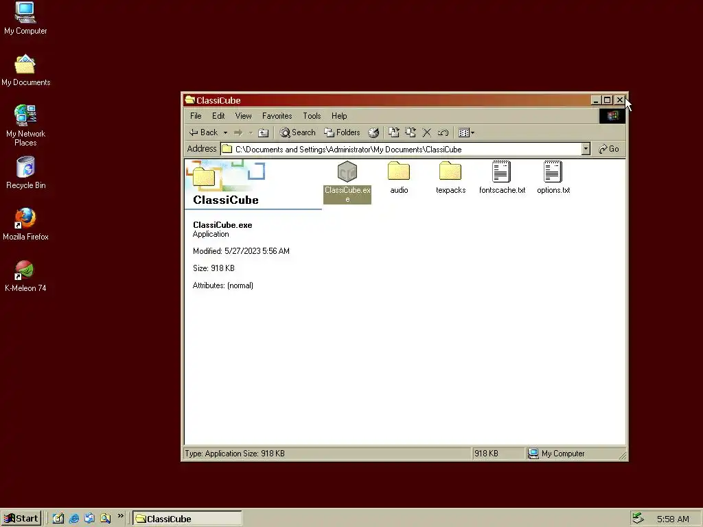Select the options.txt file
This screenshot has width=703, height=527.
[553, 178]
